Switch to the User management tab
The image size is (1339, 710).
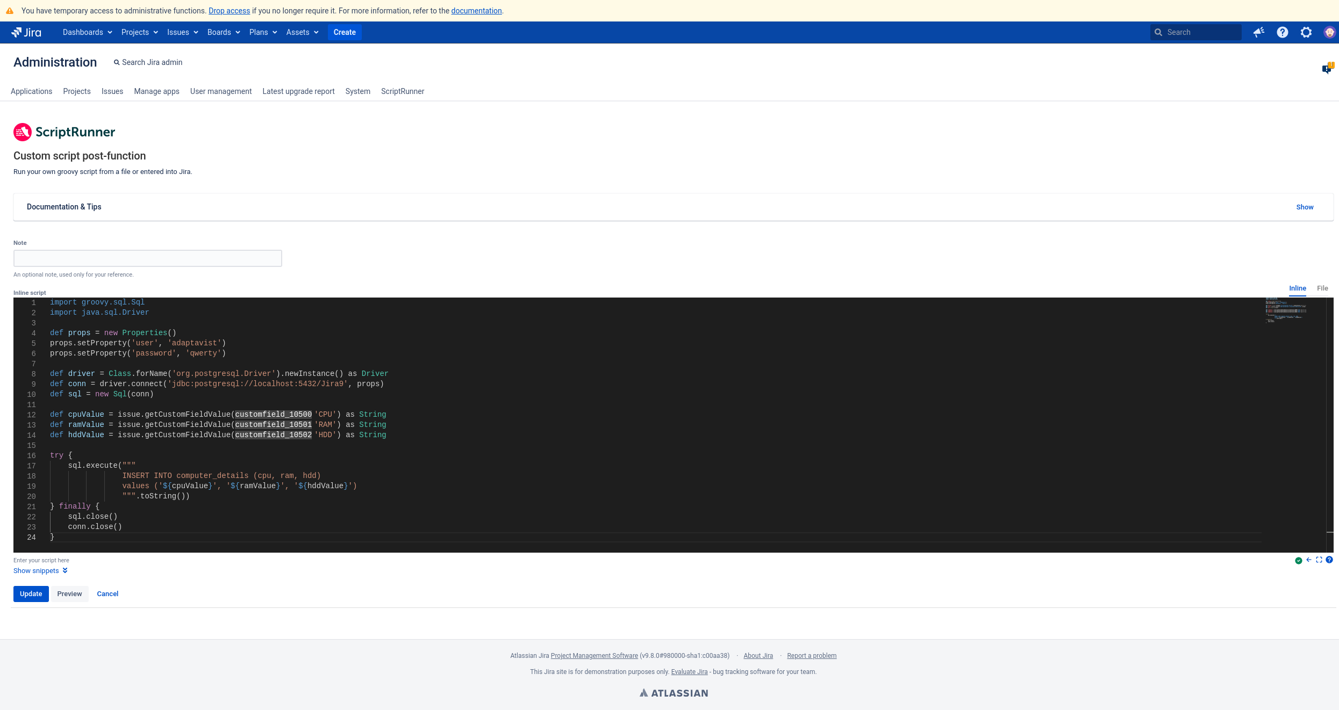coord(220,91)
